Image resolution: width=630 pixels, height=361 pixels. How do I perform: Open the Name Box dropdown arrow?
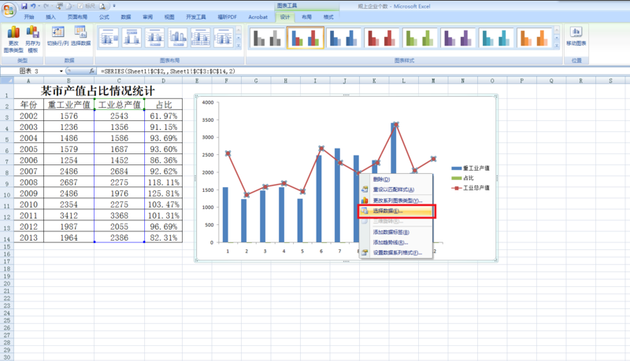[x=61, y=71]
